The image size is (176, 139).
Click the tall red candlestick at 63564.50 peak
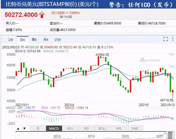[x=98, y=61]
